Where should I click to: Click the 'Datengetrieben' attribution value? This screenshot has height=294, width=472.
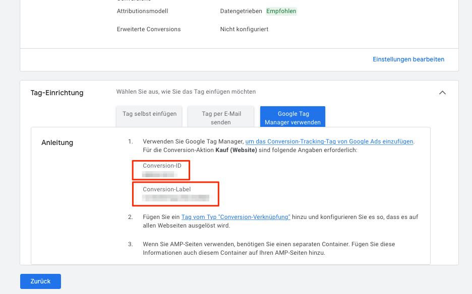coord(241,11)
